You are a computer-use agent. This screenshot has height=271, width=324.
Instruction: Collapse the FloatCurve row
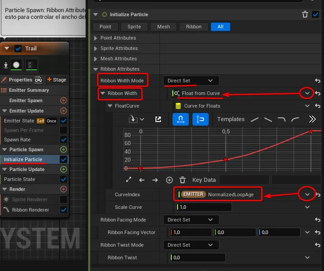tap(110, 106)
